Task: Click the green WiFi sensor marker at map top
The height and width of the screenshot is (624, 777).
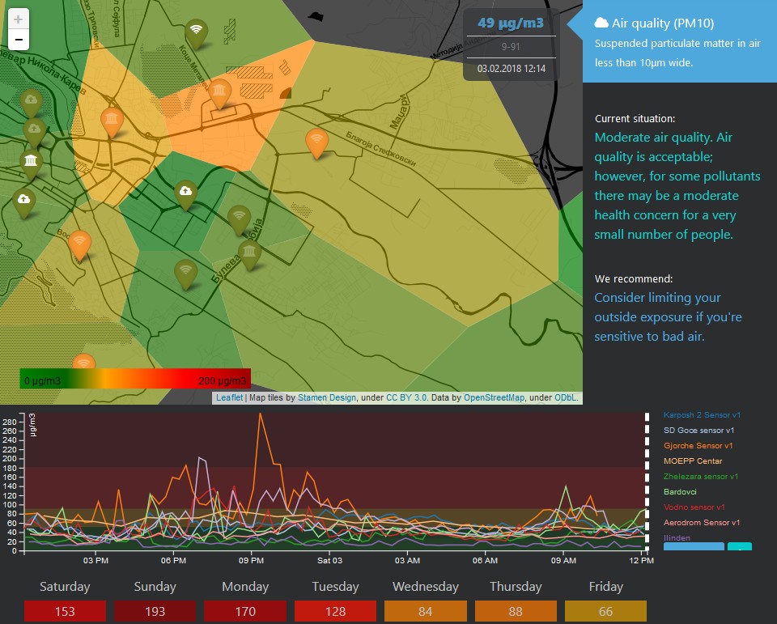Action: 195,32
